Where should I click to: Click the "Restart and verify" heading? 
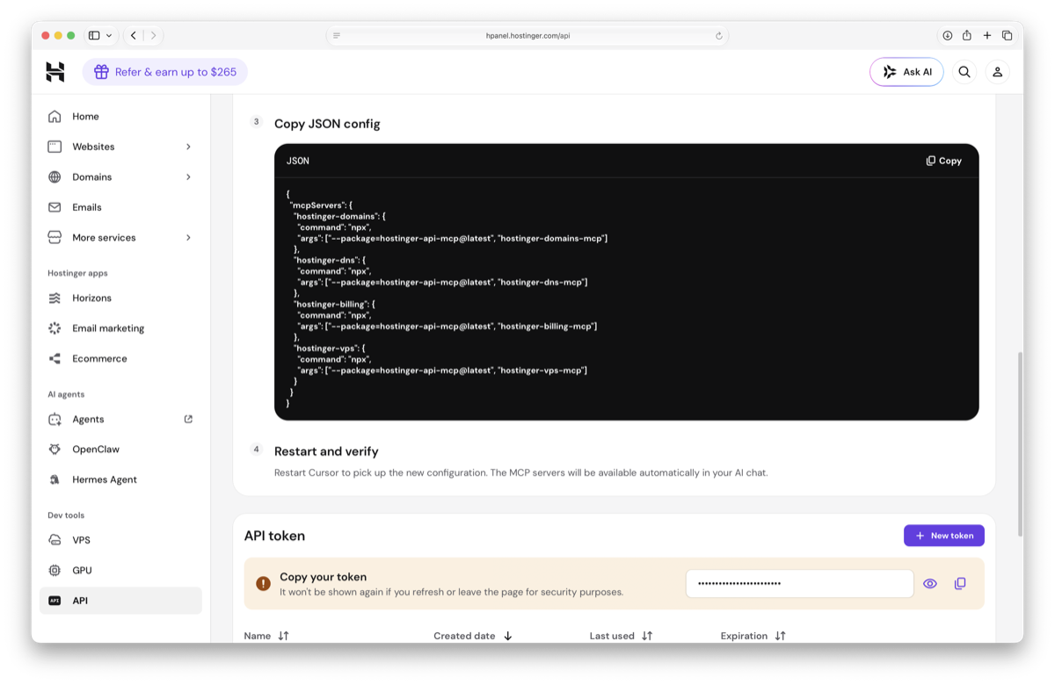pos(326,451)
